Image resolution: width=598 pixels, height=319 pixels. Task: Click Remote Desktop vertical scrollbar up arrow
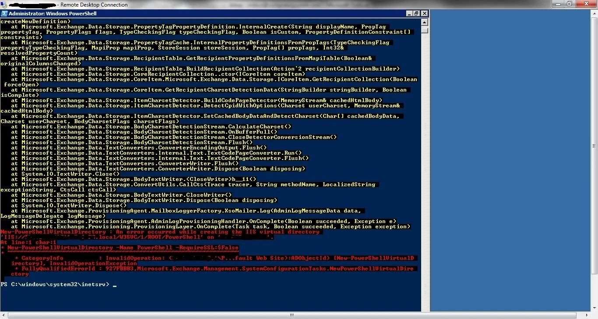point(594,13)
